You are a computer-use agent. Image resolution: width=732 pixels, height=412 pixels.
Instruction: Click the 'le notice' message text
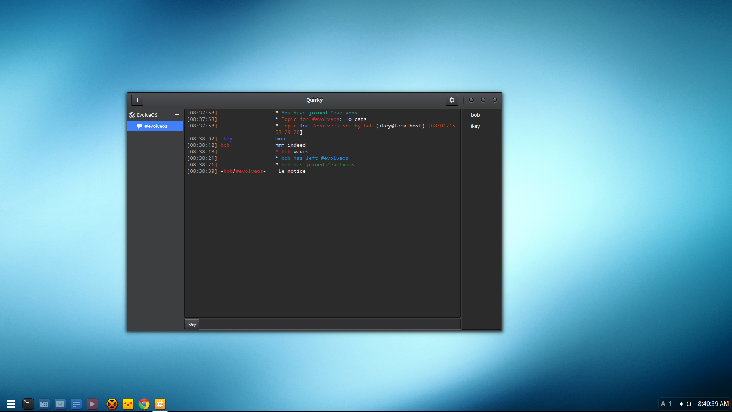pos(292,171)
